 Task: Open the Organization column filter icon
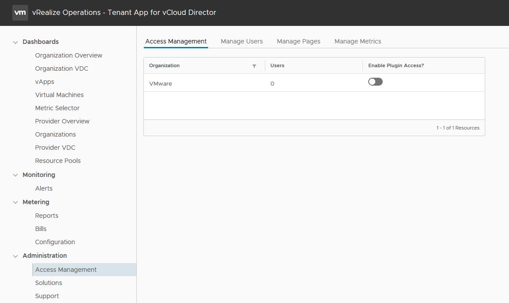point(254,66)
